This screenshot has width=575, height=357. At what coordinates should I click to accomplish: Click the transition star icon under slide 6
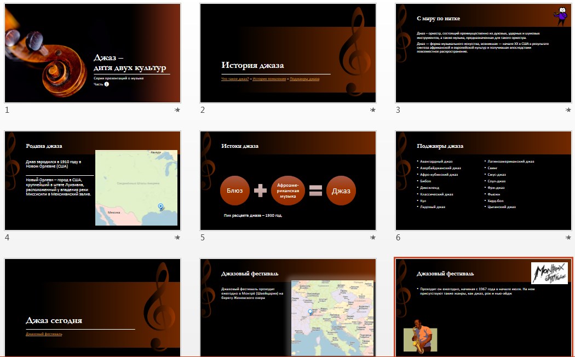point(568,238)
